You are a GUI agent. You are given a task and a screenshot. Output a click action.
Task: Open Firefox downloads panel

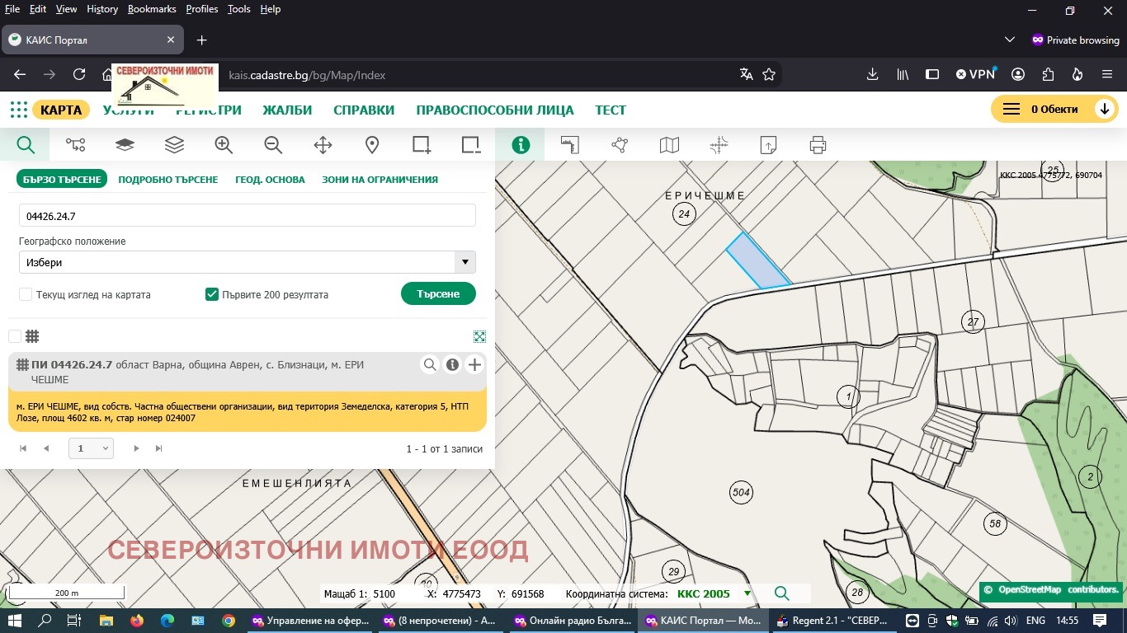coord(872,74)
